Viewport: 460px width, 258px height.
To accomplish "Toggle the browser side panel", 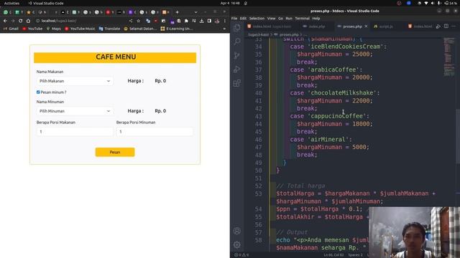I will pos(209,21).
